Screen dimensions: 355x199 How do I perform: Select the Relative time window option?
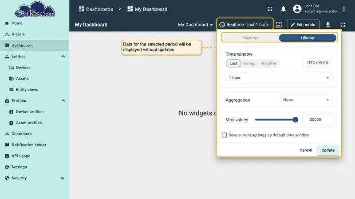coord(269,63)
